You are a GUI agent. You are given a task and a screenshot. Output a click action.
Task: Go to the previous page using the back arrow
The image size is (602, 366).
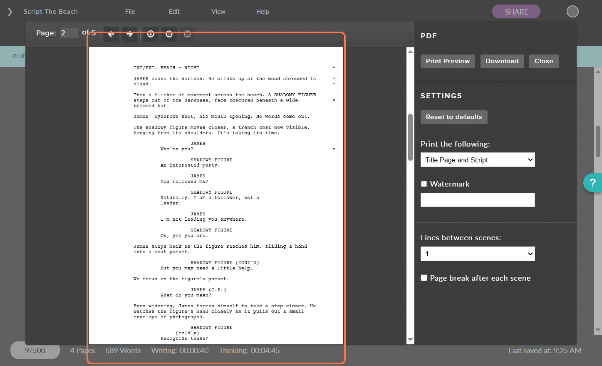(x=111, y=34)
